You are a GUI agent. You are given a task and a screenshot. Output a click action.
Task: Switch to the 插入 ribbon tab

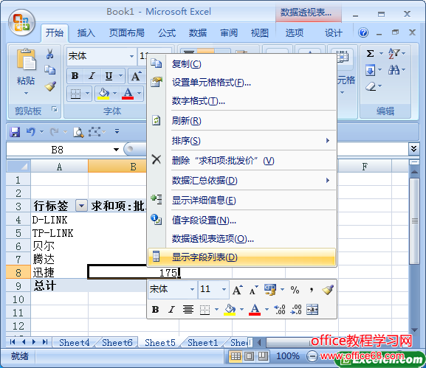point(86,33)
